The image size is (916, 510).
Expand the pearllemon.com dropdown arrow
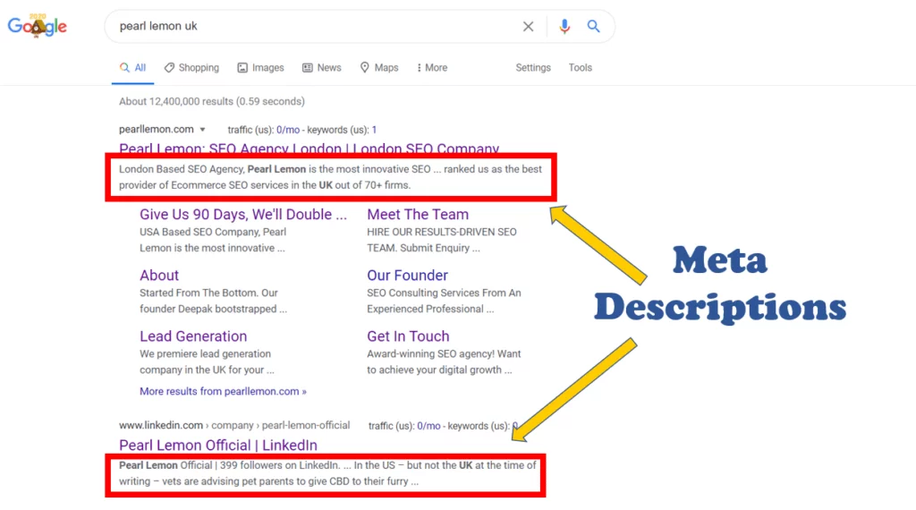(203, 130)
